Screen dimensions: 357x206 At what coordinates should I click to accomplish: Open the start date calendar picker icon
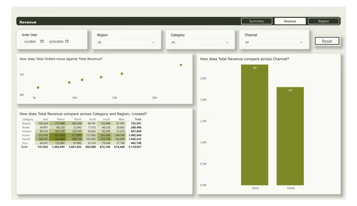pyautogui.click(x=42, y=41)
